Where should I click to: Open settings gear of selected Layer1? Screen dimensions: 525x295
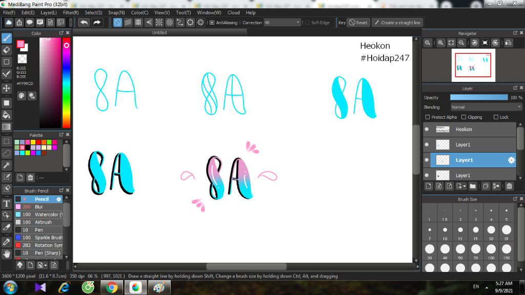(x=511, y=160)
